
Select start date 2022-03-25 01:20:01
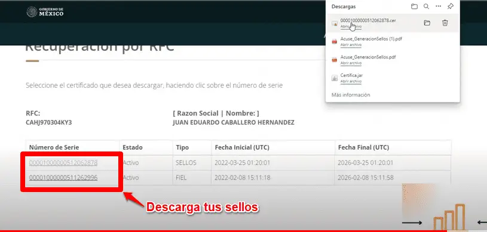(242, 163)
